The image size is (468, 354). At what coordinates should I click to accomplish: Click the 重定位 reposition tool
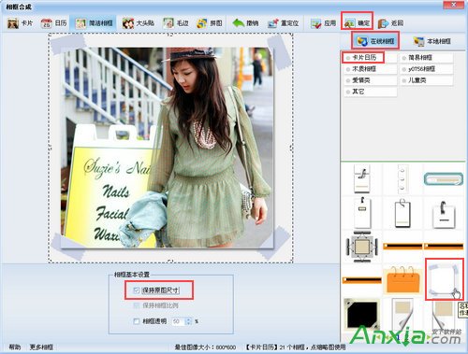click(283, 23)
